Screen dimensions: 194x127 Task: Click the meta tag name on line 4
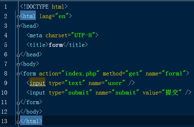point(36,35)
